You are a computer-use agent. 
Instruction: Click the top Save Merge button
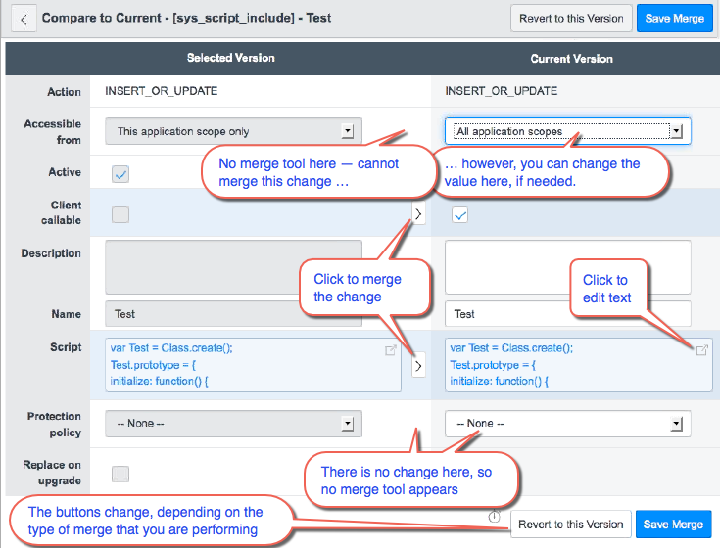[675, 19]
